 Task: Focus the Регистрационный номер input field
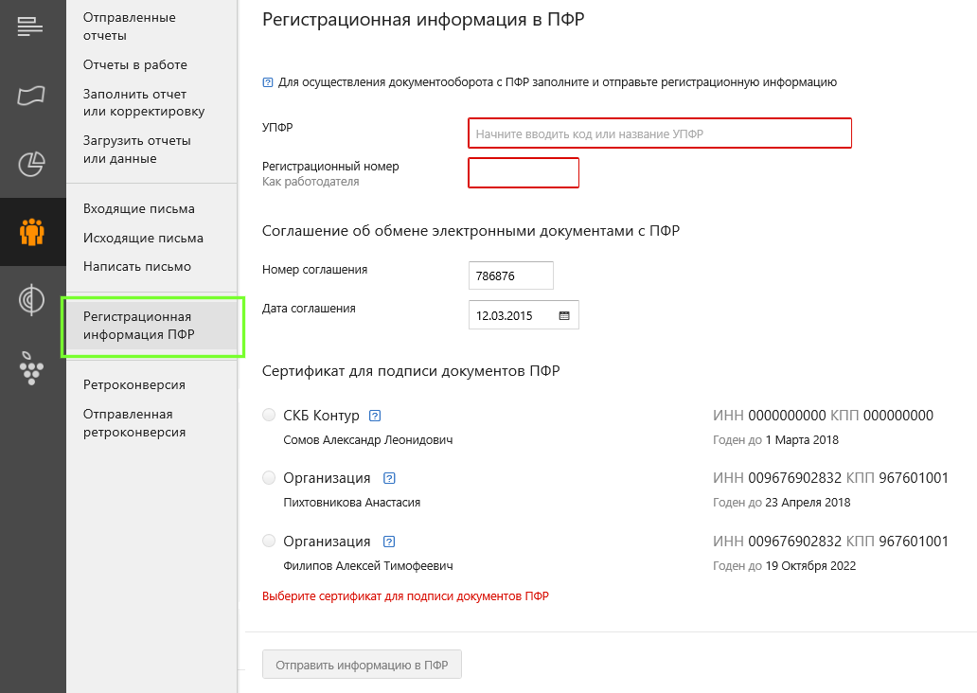[524, 172]
